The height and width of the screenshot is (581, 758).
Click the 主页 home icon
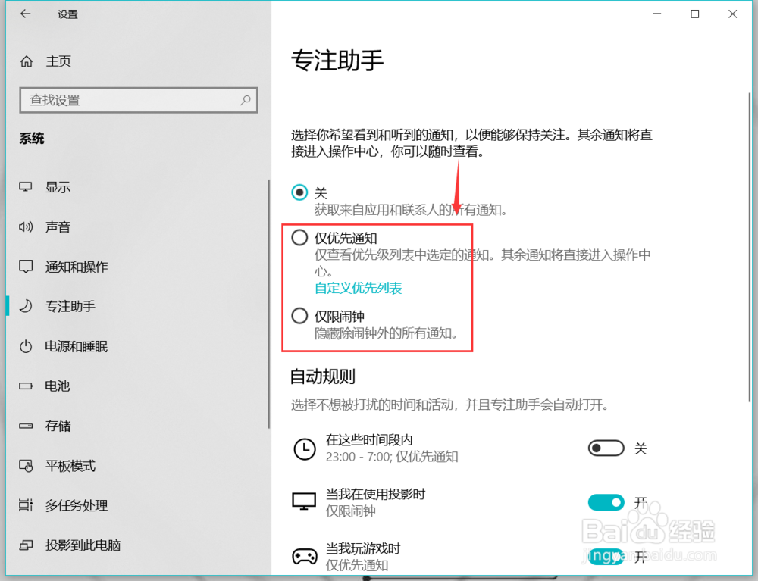click(26, 61)
